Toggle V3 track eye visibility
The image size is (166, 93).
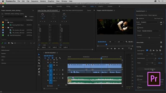pyautogui.click(x=57, y=60)
